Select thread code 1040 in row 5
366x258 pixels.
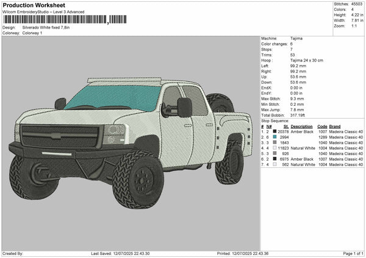click(323, 153)
